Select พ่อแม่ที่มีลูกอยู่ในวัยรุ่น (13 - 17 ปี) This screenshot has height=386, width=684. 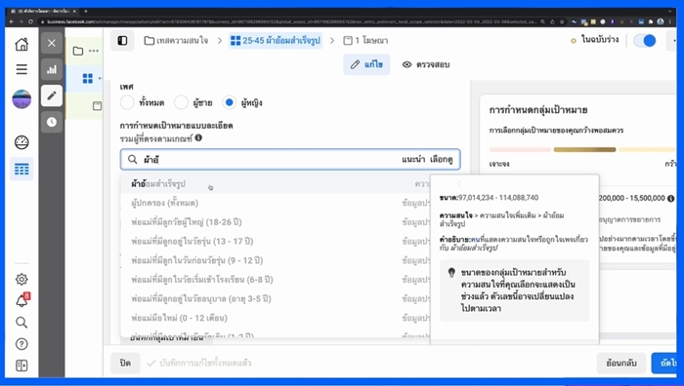[276, 241]
